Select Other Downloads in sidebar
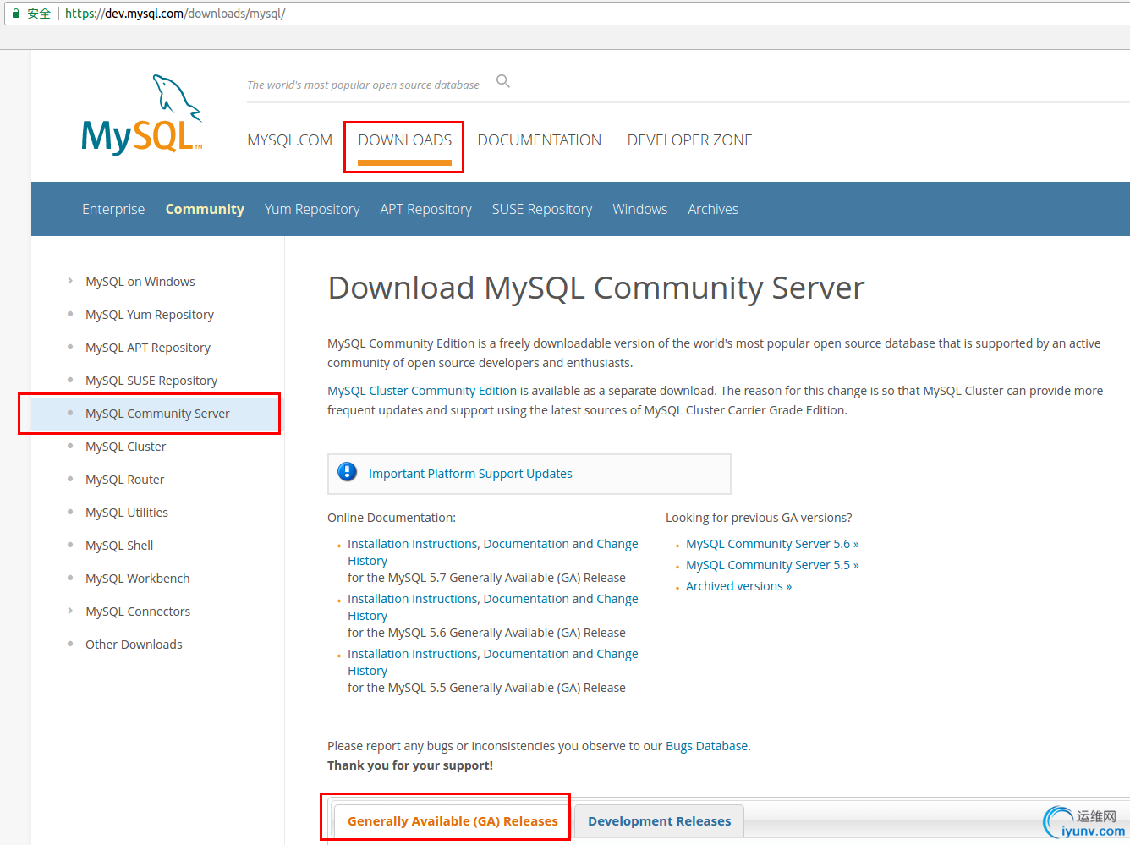 click(x=134, y=645)
